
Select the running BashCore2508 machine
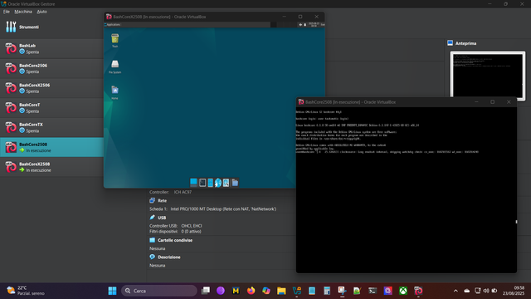[51, 147]
